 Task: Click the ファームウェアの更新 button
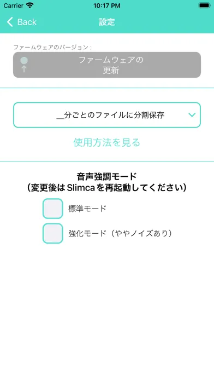pyautogui.click(x=107, y=65)
